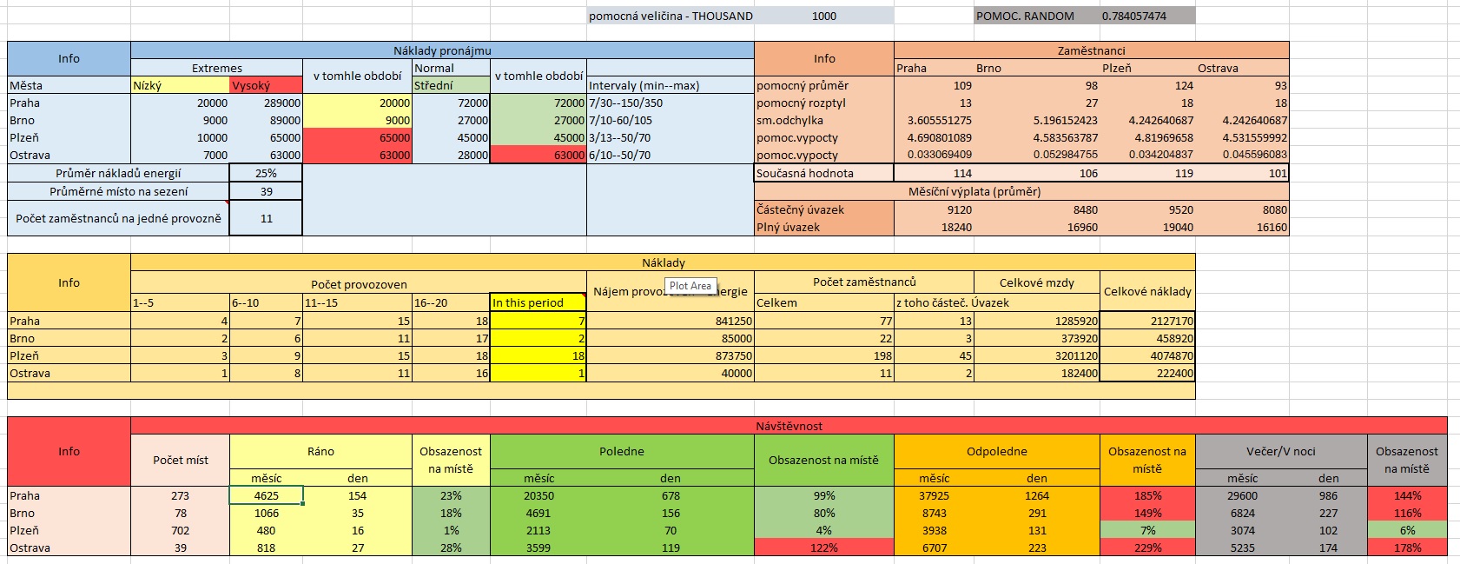
Task: Select the selected cell containing 4625
Action: (267, 495)
